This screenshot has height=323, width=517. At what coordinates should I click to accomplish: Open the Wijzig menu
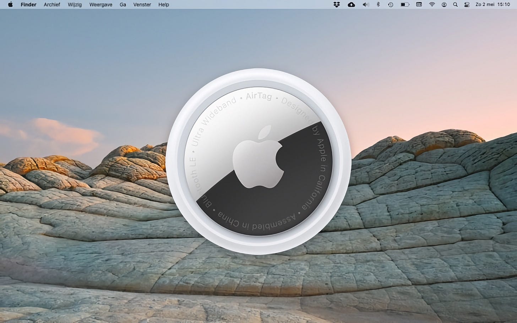(75, 5)
